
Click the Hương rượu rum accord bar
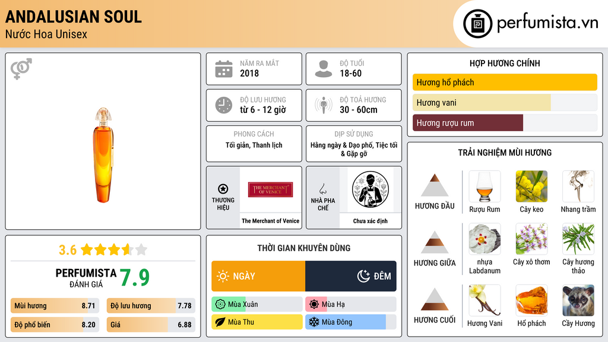[505, 123]
